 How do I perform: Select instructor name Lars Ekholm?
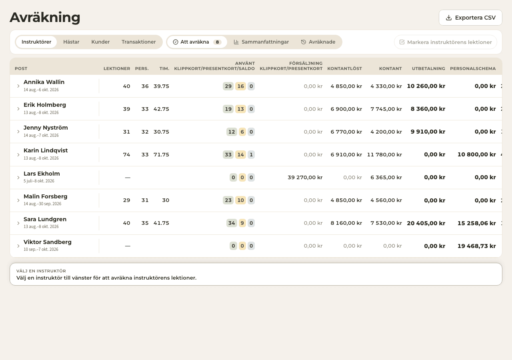(x=42, y=174)
